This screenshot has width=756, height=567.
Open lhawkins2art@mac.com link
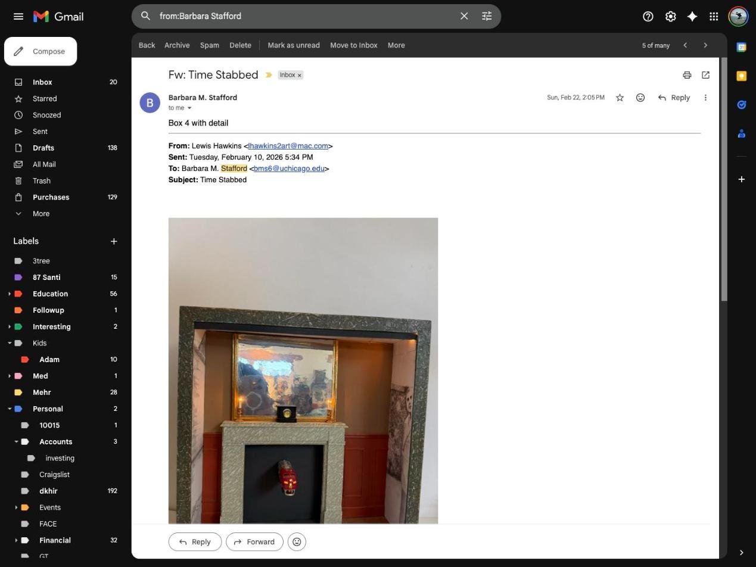point(288,146)
